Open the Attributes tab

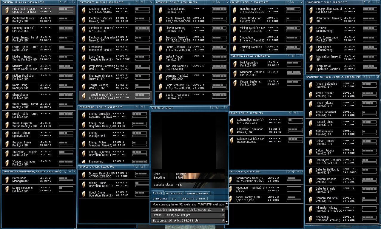click(174, 193)
